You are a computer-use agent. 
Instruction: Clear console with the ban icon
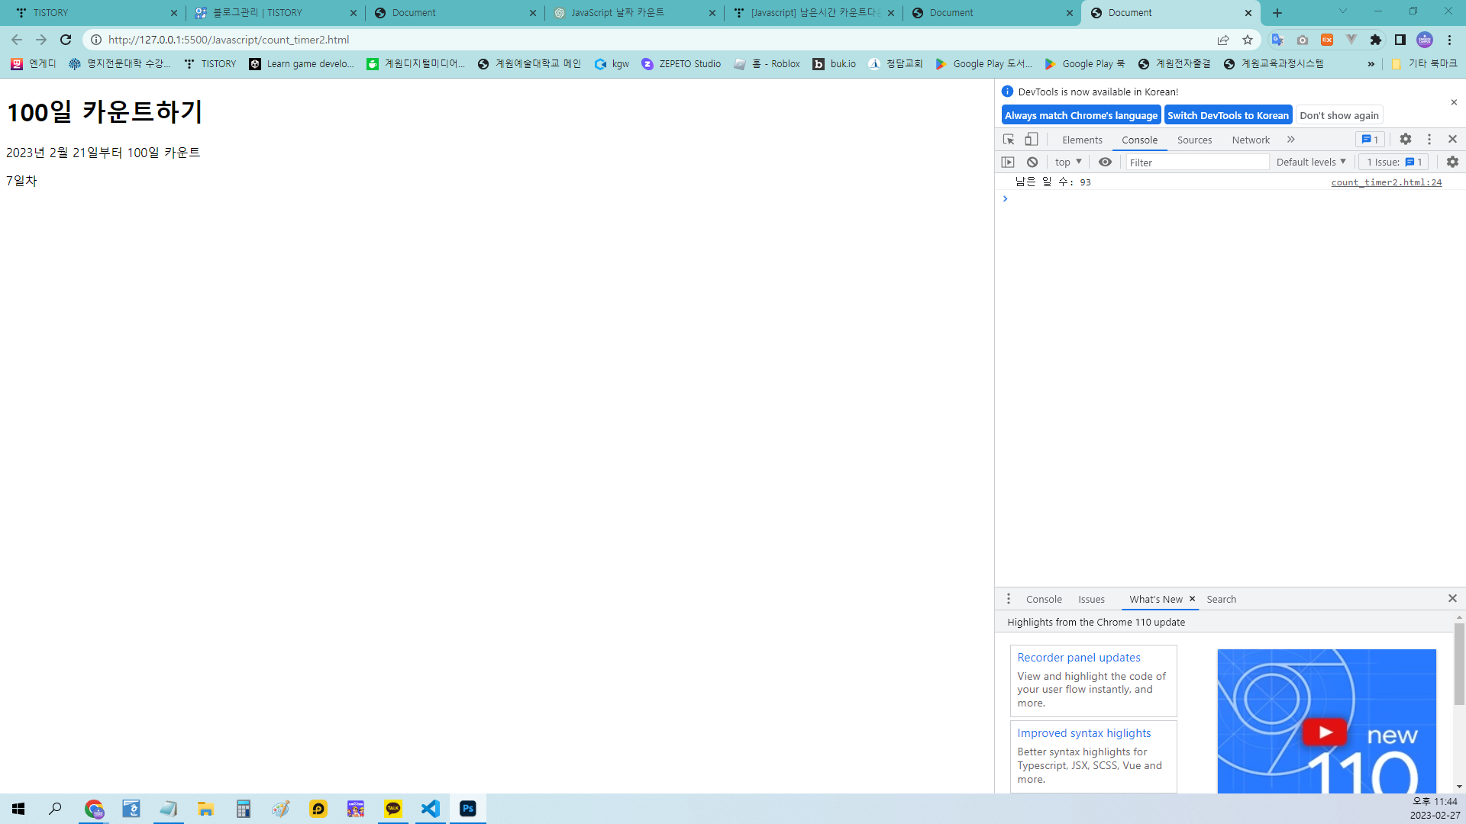tap(1032, 162)
